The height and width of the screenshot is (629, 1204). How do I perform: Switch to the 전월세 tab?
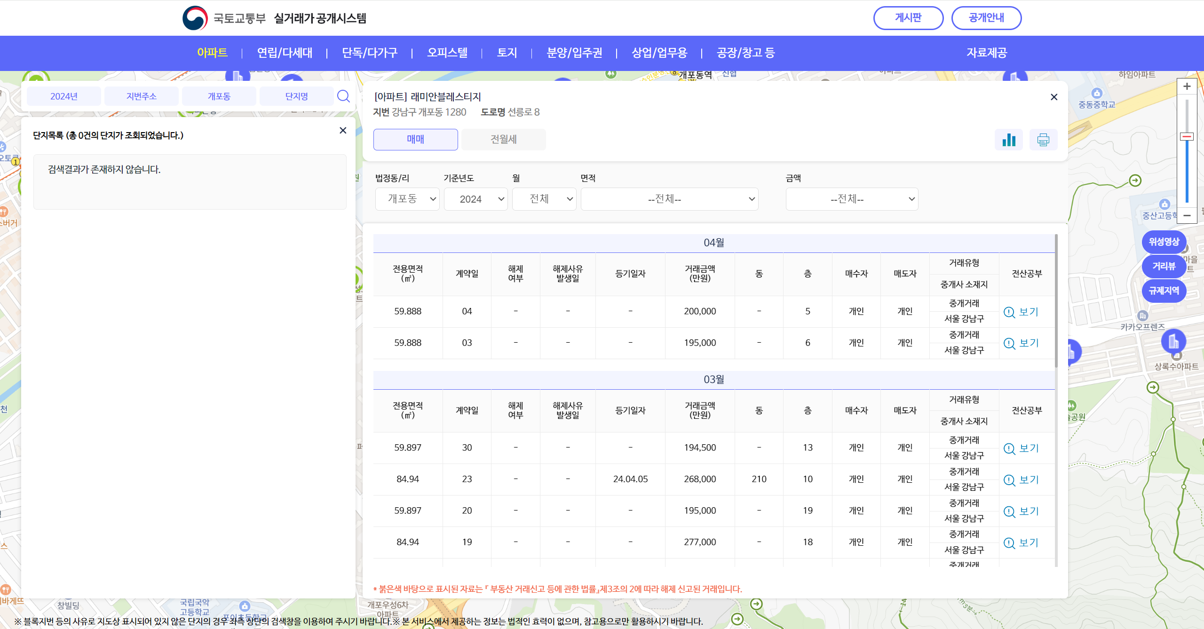coord(503,140)
